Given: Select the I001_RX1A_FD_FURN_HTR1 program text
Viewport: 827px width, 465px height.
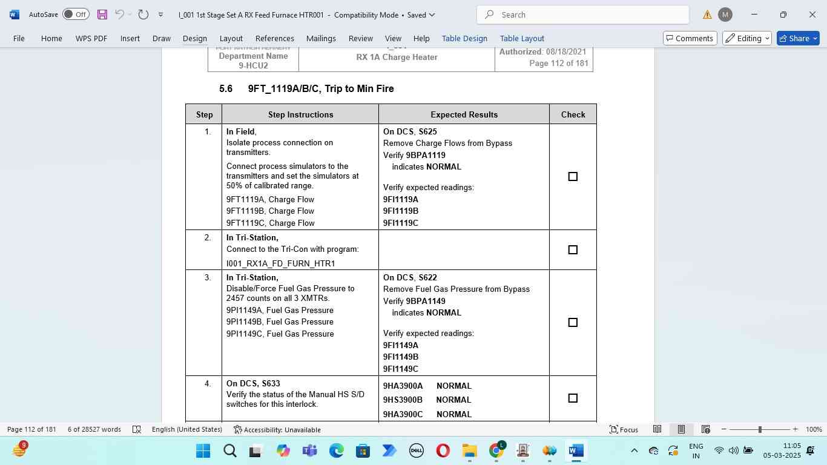Looking at the screenshot, I should point(281,263).
